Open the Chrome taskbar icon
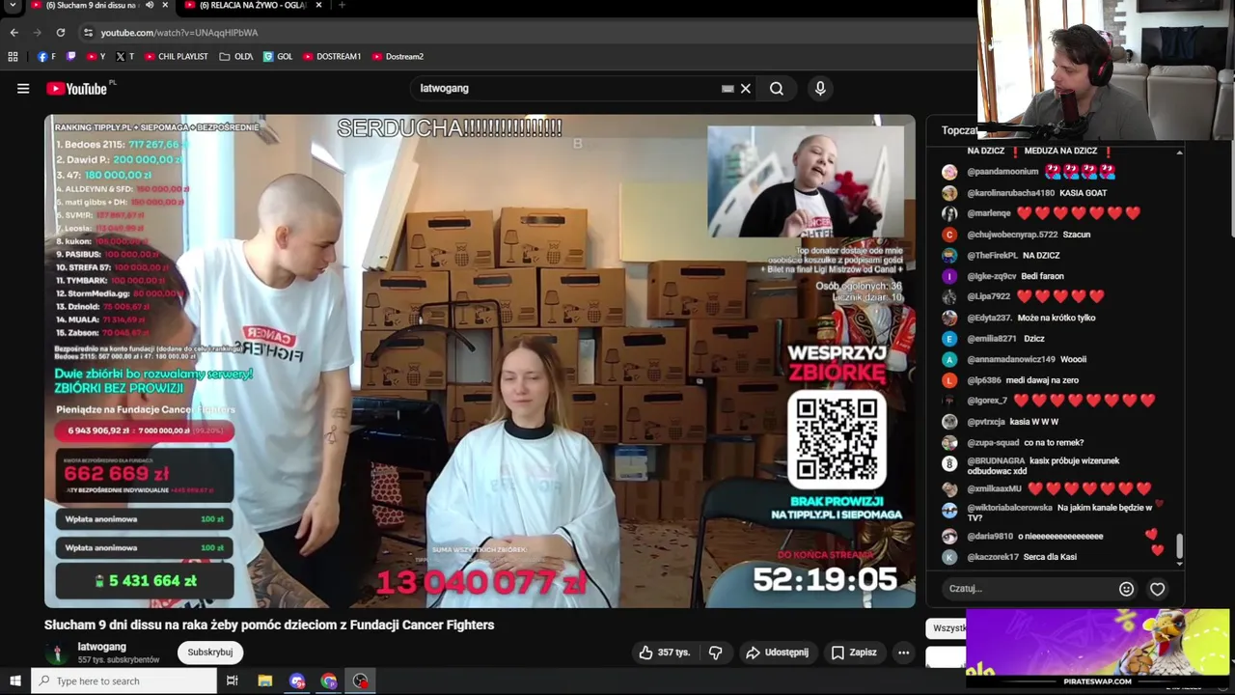The width and height of the screenshot is (1235, 695). [x=329, y=681]
